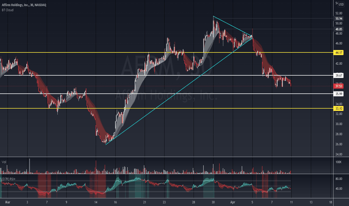Click the 18 date axis label
Screen dimensions: 349x206
331,202
